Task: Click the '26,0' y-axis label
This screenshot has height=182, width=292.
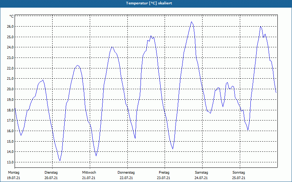Action: click(11, 27)
